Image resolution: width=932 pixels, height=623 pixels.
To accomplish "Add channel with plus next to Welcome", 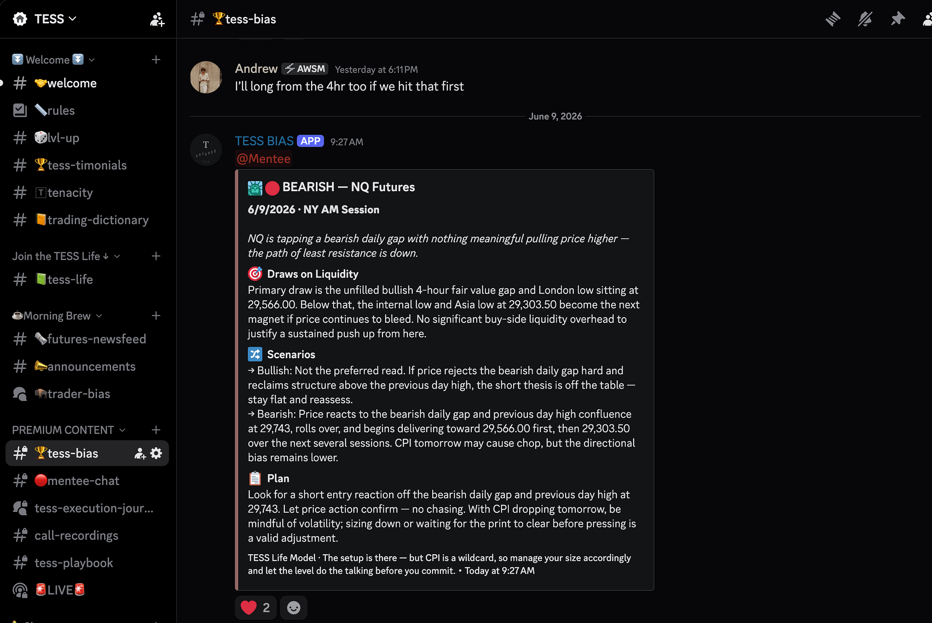I will point(156,60).
